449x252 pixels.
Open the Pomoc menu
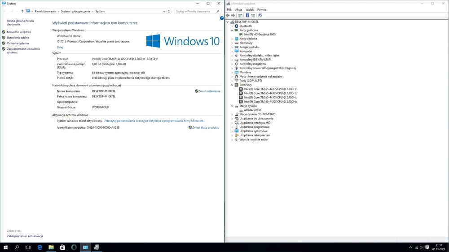click(x=262, y=9)
